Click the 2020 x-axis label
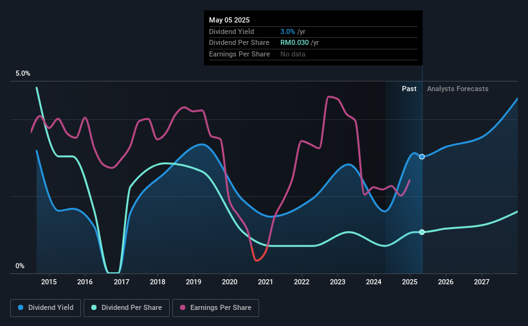This screenshot has width=528, height=326. 230,282
